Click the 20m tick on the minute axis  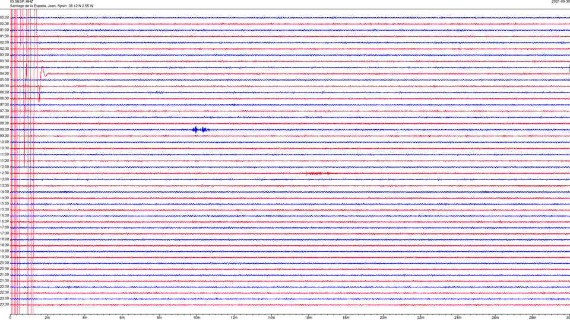pos(383,318)
